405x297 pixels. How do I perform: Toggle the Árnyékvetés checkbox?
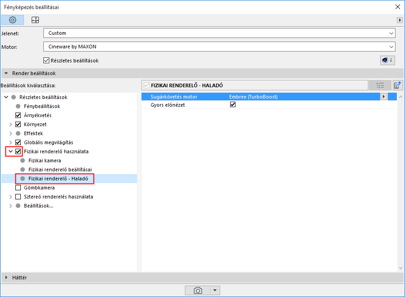click(18, 115)
